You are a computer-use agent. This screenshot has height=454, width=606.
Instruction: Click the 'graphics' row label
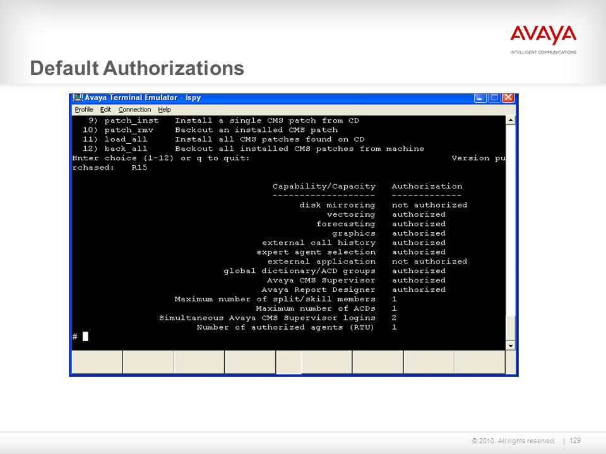[353, 233]
